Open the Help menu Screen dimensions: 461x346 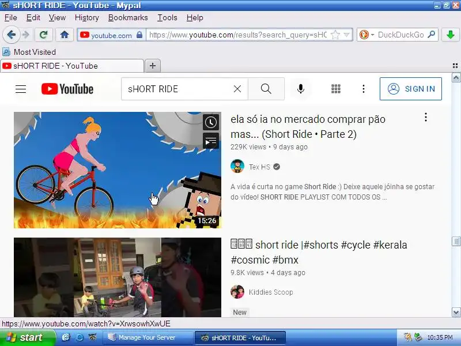(195, 18)
